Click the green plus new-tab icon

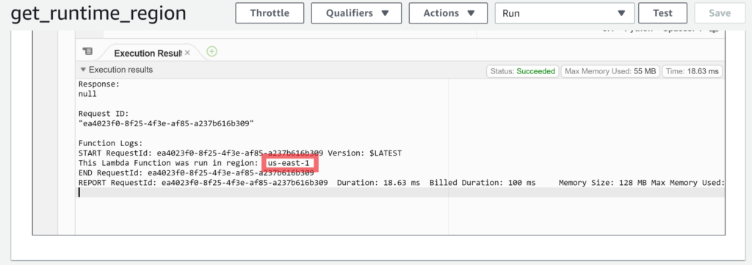(x=211, y=52)
